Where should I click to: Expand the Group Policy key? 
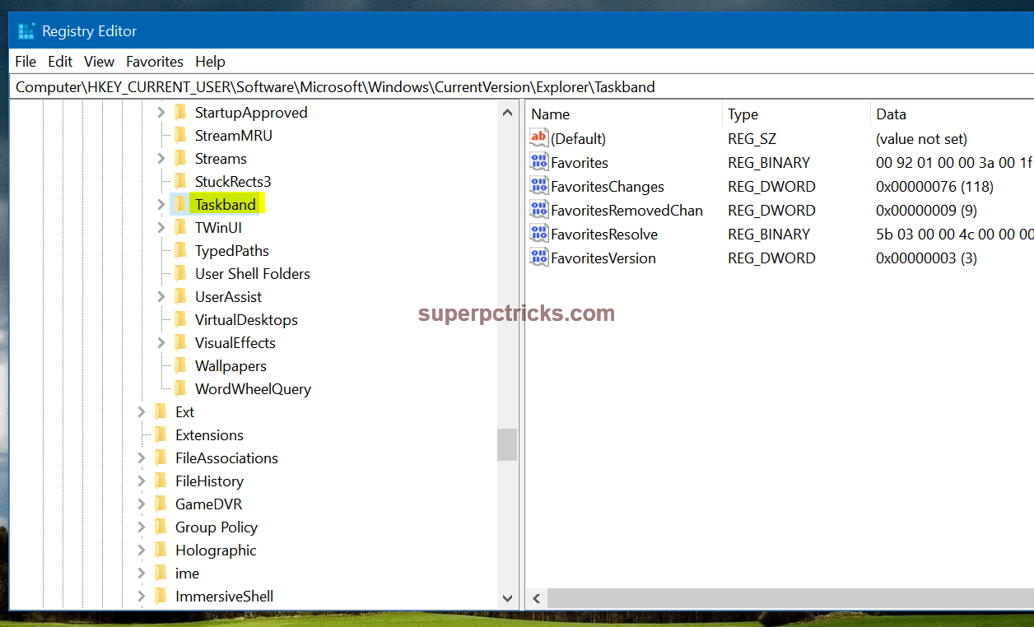(x=141, y=527)
